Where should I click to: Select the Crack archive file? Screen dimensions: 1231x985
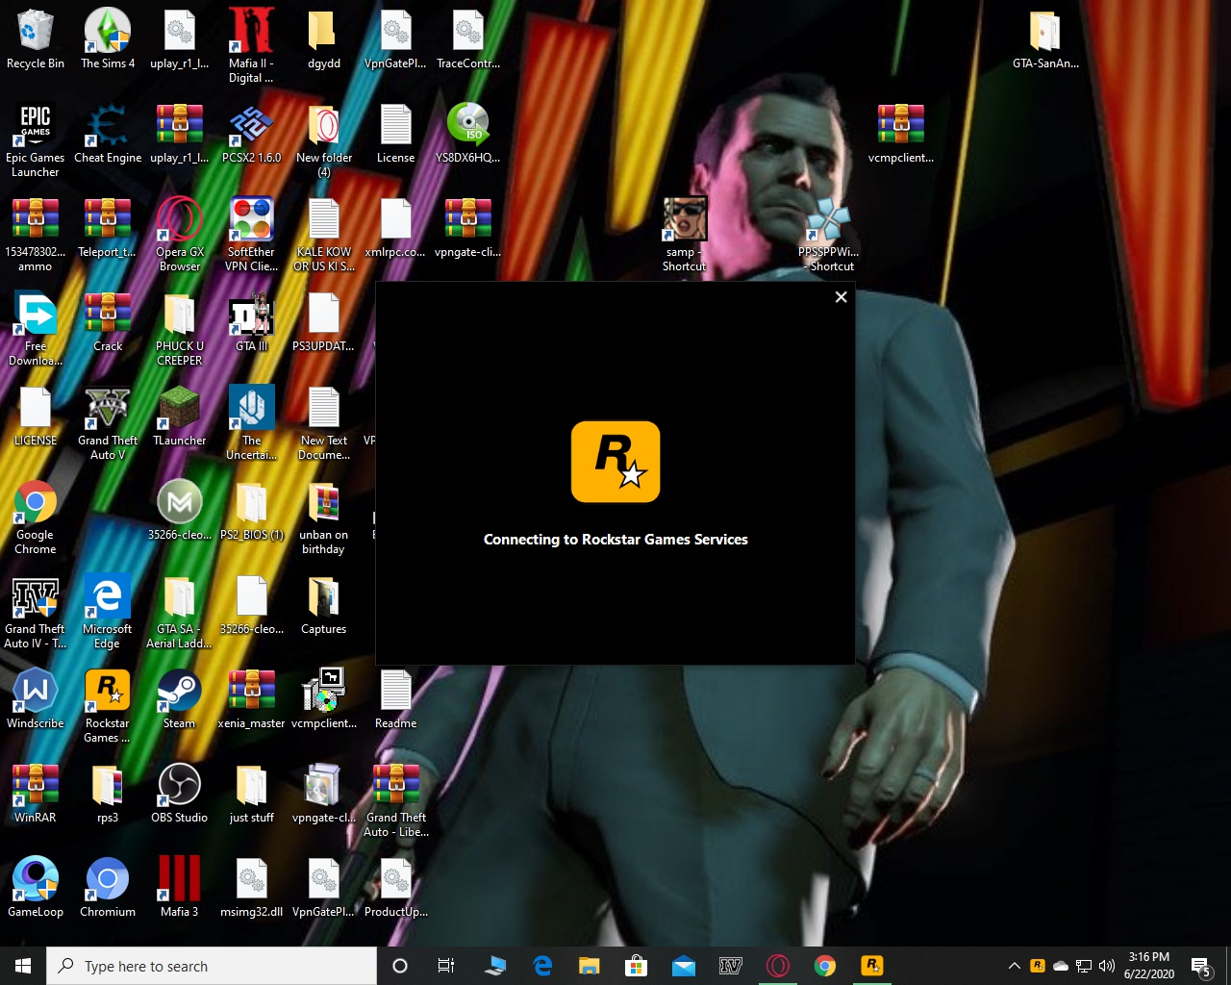108,322
